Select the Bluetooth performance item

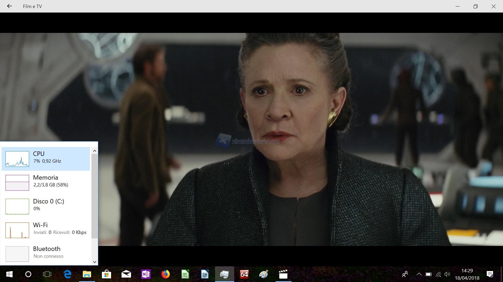(46, 253)
